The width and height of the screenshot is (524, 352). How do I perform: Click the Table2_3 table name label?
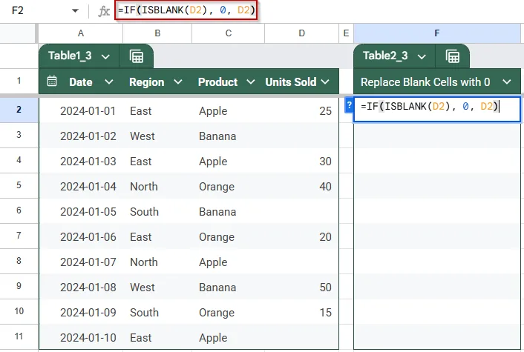[x=385, y=56]
